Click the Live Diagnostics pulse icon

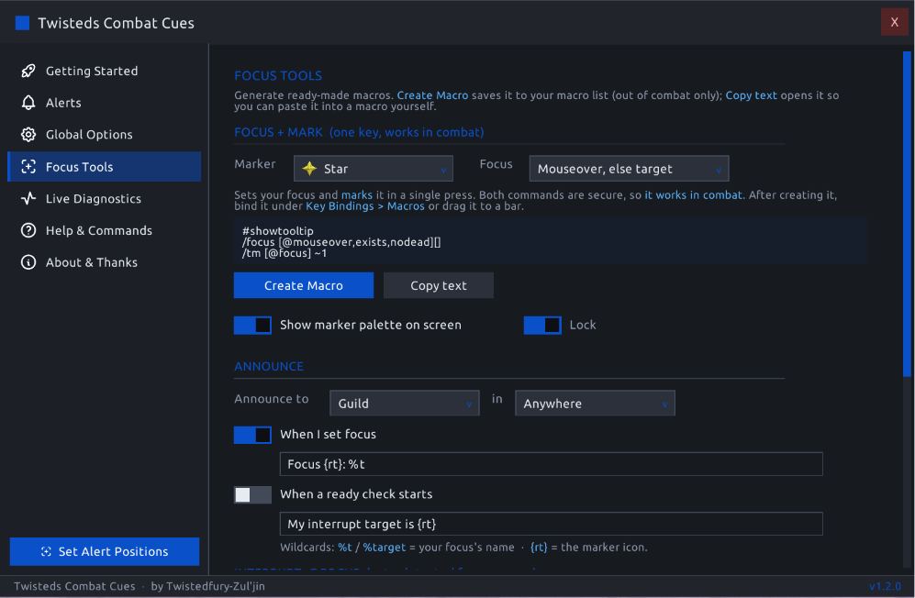point(28,199)
